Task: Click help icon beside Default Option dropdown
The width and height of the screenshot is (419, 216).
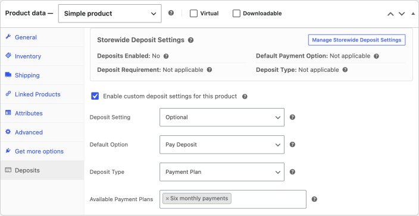Action: [x=292, y=145]
